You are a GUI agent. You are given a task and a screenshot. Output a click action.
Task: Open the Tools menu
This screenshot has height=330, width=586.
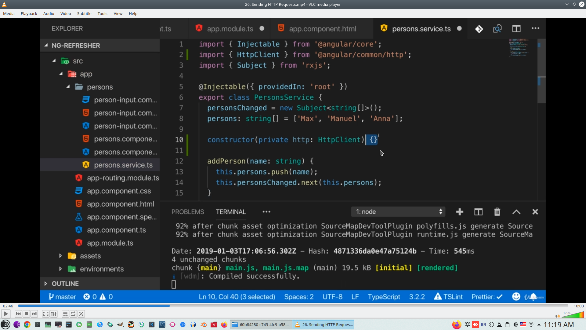pos(102,13)
